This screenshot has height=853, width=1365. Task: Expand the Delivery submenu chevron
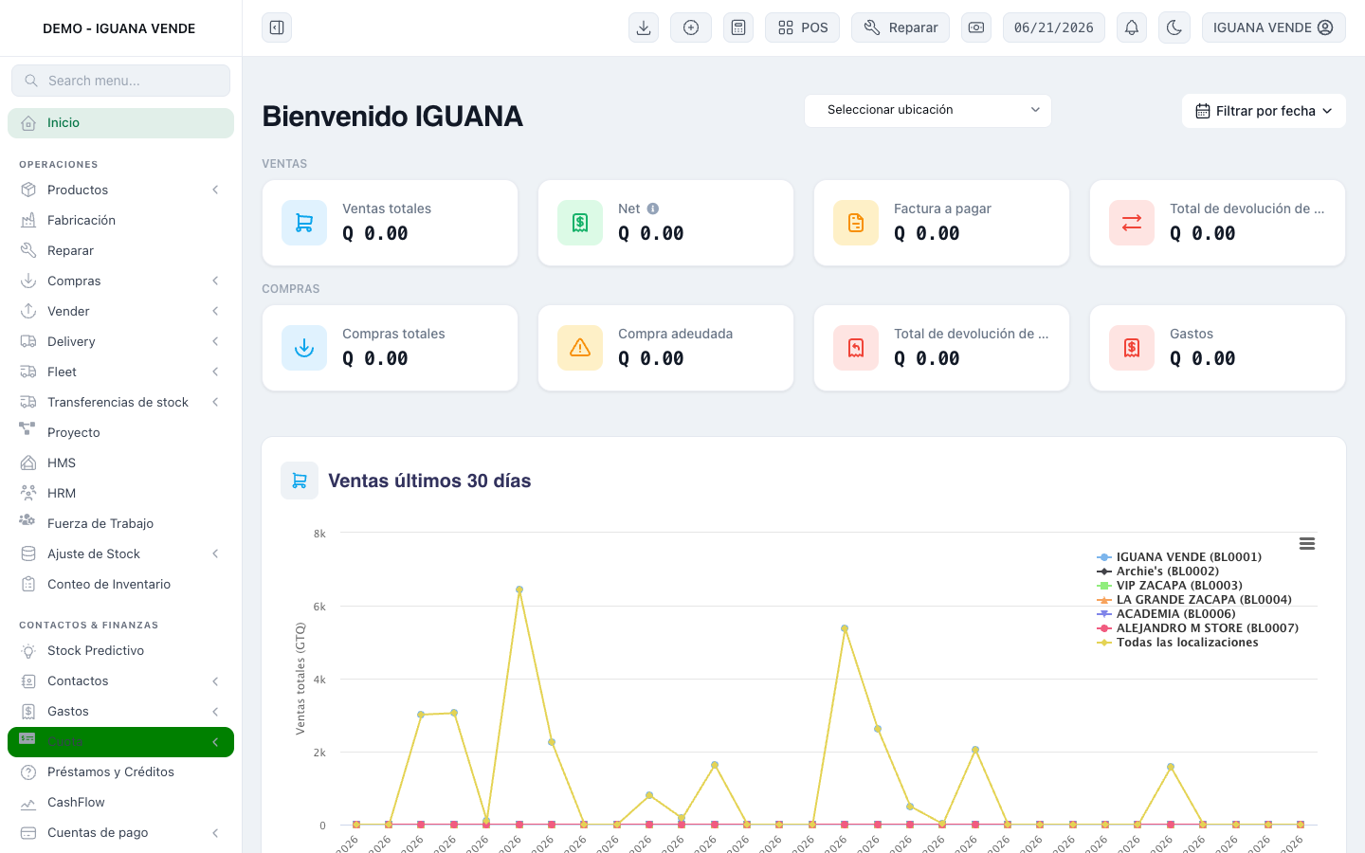coord(215,341)
